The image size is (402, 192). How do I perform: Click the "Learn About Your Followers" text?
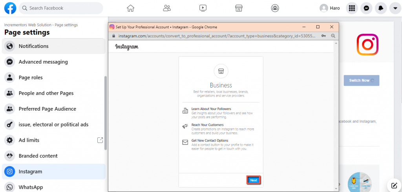coord(211,109)
